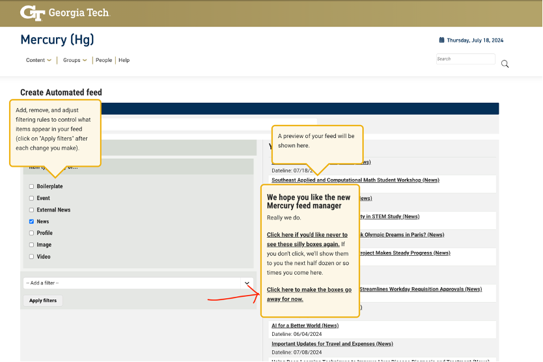Select the Profile checkbox

[31, 233]
